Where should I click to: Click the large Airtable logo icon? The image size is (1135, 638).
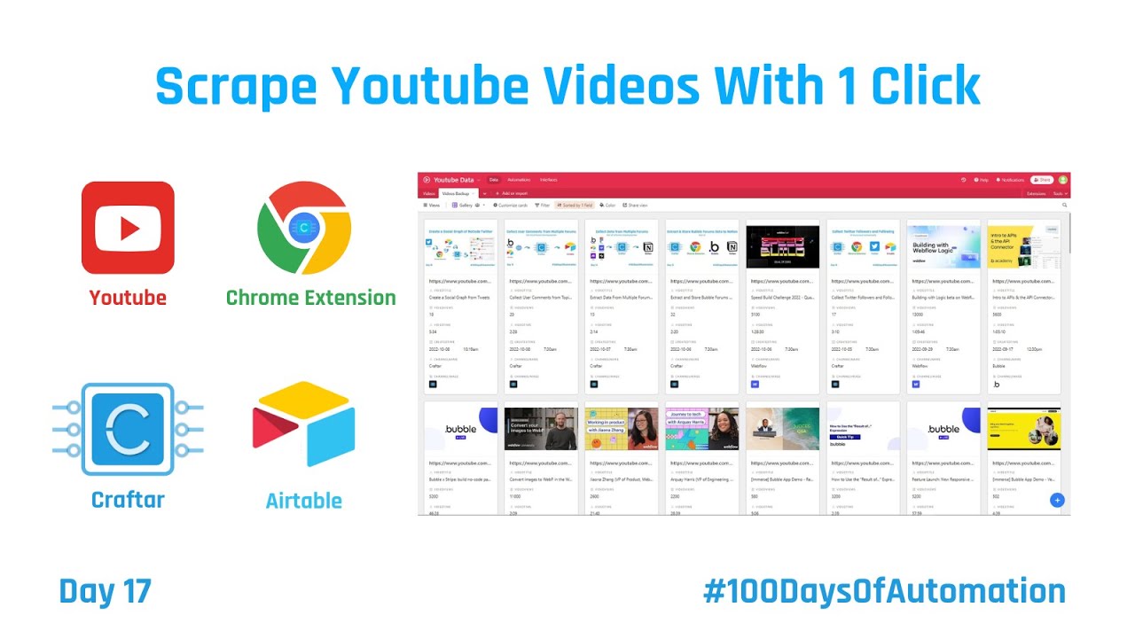[304, 424]
